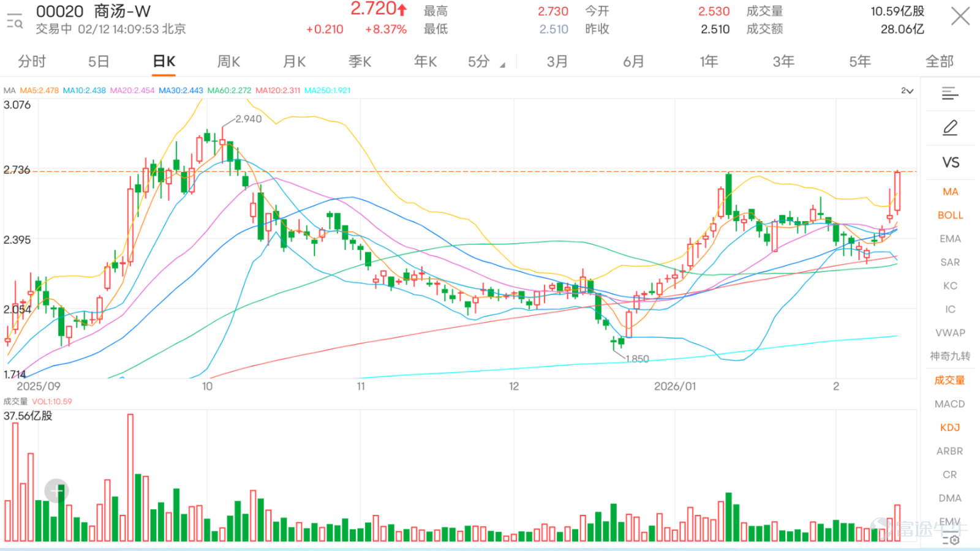Click the round plus crosshair button
The width and height of the screenshot is (980, 551).
(56, 491)
